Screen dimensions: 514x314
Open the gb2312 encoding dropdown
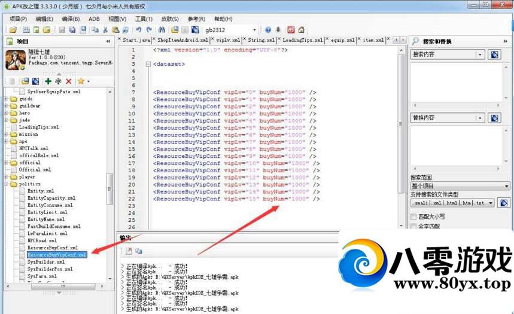tap(254, 30)
